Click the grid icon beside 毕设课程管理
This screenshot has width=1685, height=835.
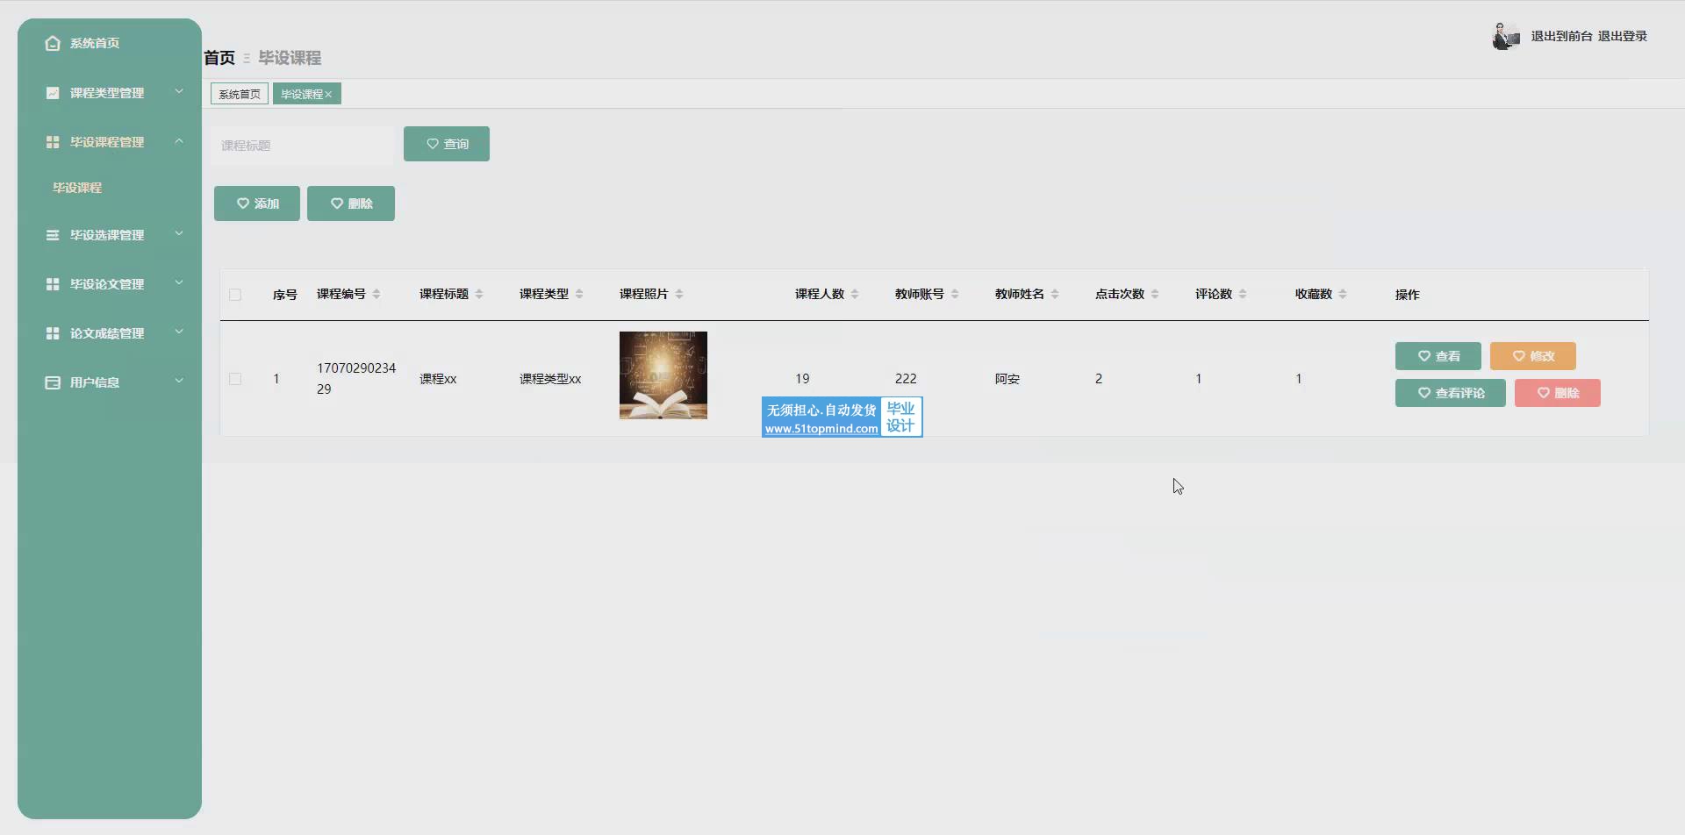tap(53, 142)
